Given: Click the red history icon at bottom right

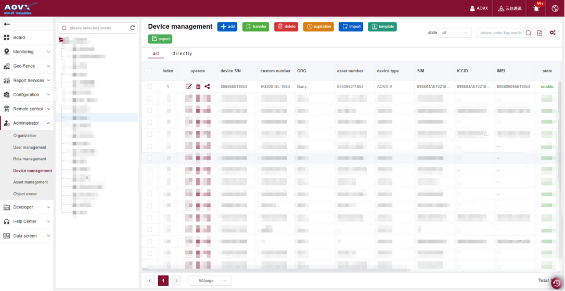Looking at the screenshot, I should pos(557,283).
